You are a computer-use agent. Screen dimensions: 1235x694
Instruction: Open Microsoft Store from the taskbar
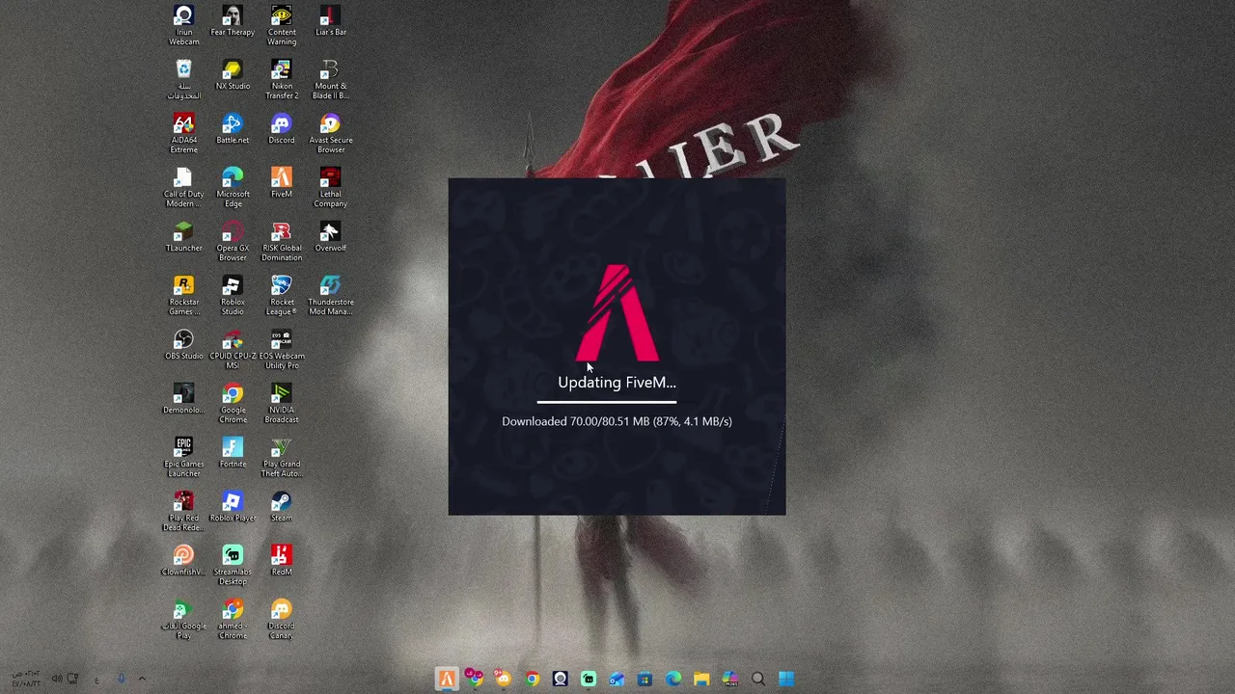click(x=645, y=679)
